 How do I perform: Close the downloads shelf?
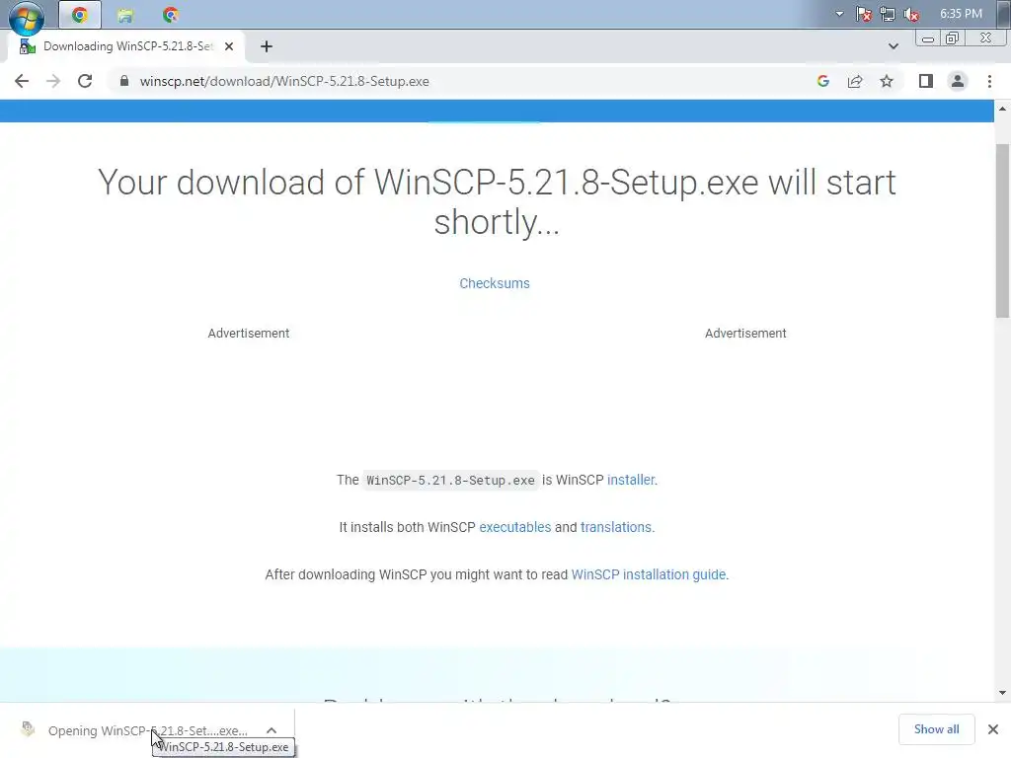993,729
